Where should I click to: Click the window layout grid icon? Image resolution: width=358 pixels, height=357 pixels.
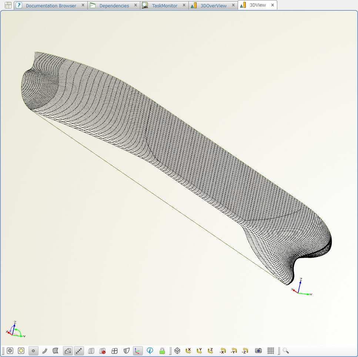tap(8, 5)
